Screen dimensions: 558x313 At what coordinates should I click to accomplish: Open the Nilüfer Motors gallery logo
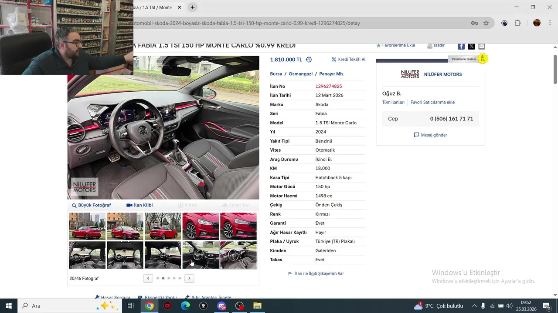410,74
